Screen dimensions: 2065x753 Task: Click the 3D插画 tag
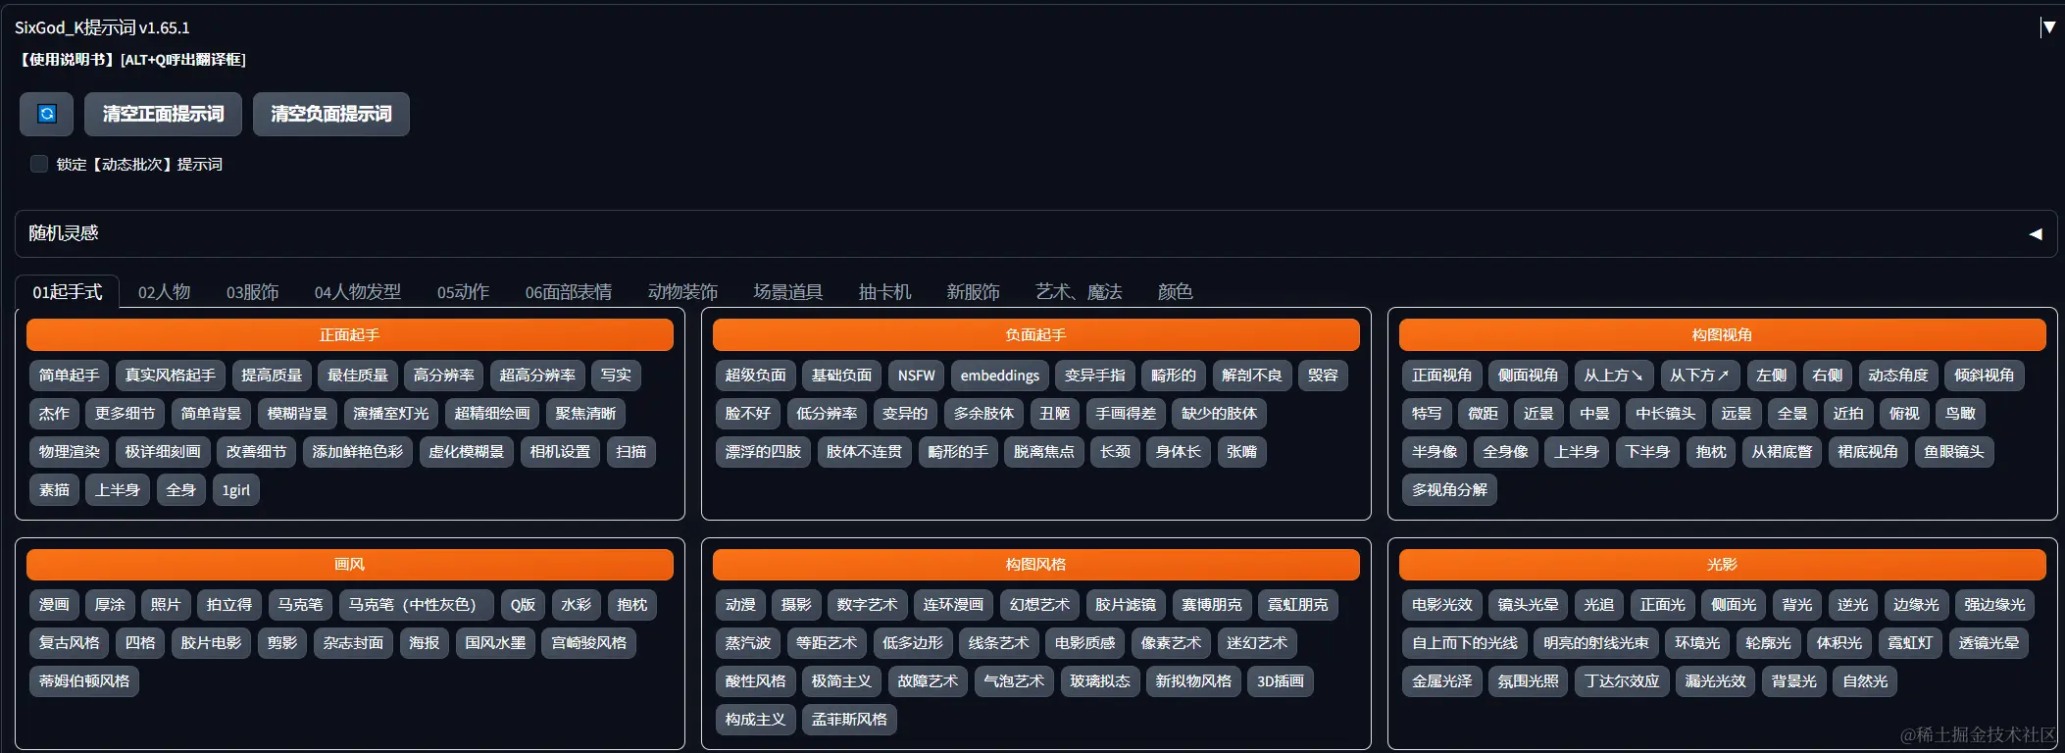[x=1281, y=680]
